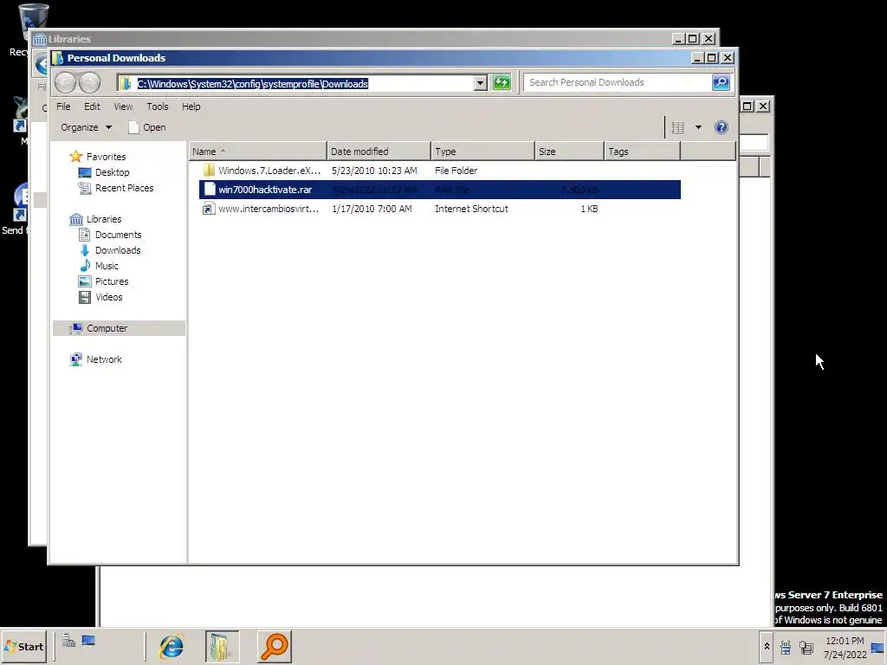Click the Change view icon
Image resolution: width=887 pixels, height=665 pixels.
677,127
